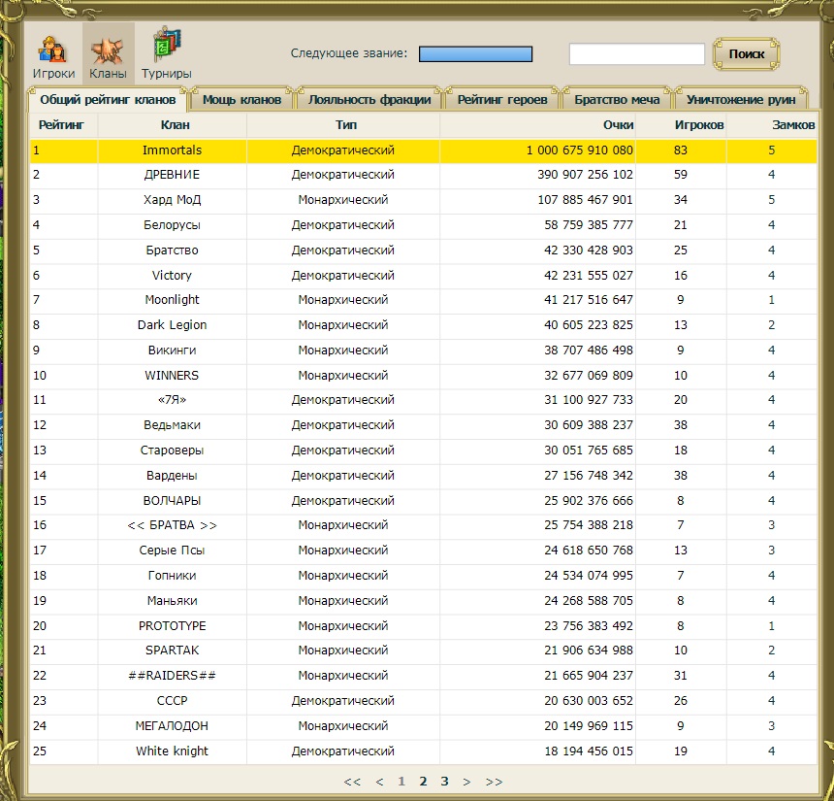Select the Victory clan name
This screenshot has height=801, width=834.
point(172,276)
